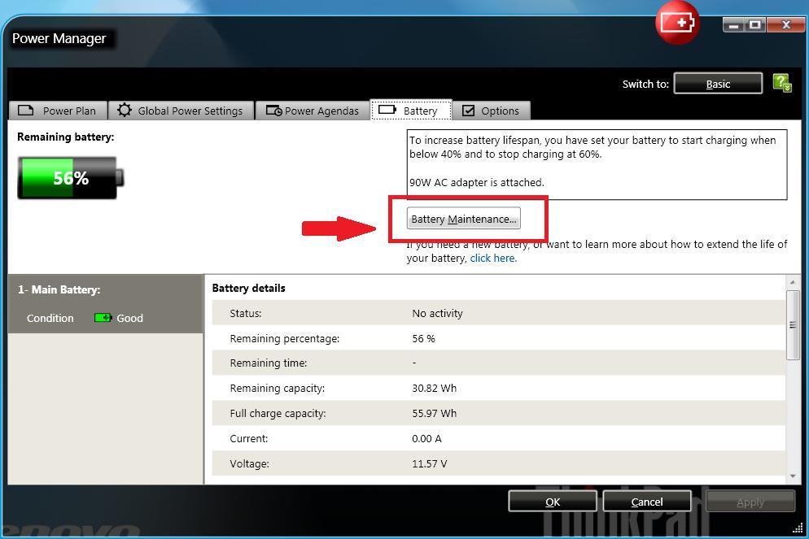The height and width of the screenshot is (539, 809).
Task: Click battery details scrollbar down arrow
Action: pos(793,476)
